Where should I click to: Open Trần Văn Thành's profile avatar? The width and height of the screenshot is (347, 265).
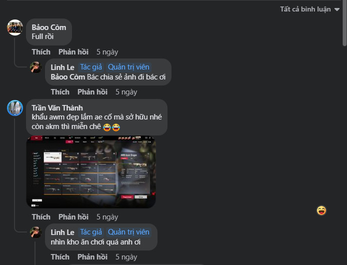click(15, 108)
